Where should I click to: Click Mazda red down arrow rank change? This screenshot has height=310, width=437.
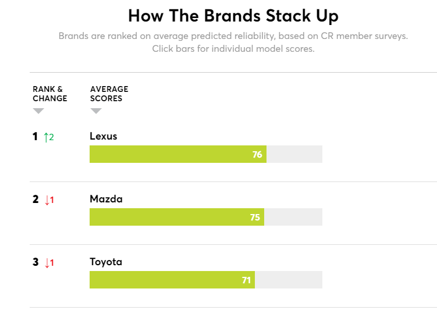[49, 200]
